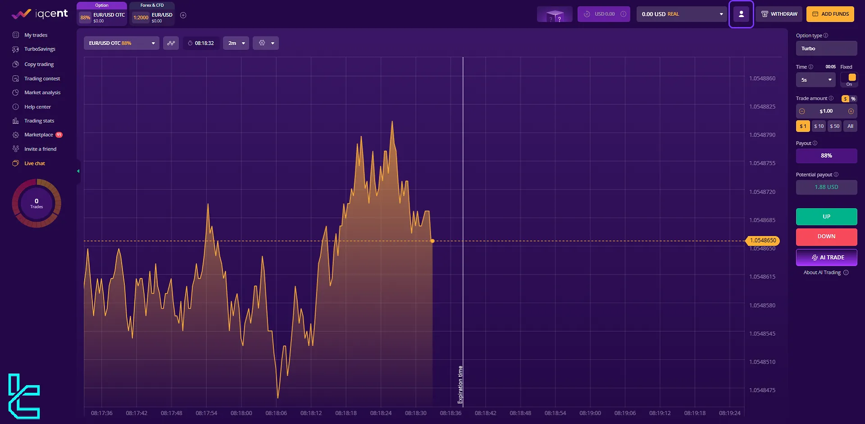Click the Option type info icon

[x=826, y=36]
